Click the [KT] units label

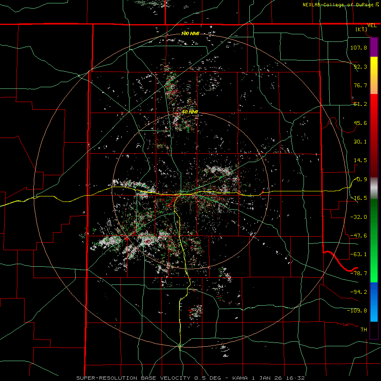click(362, 29)
